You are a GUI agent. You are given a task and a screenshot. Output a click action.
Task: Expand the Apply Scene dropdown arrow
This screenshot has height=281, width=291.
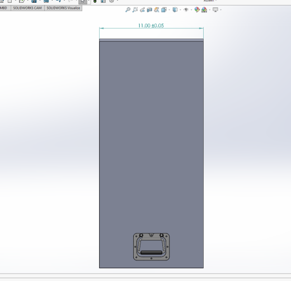click(210, 9)
